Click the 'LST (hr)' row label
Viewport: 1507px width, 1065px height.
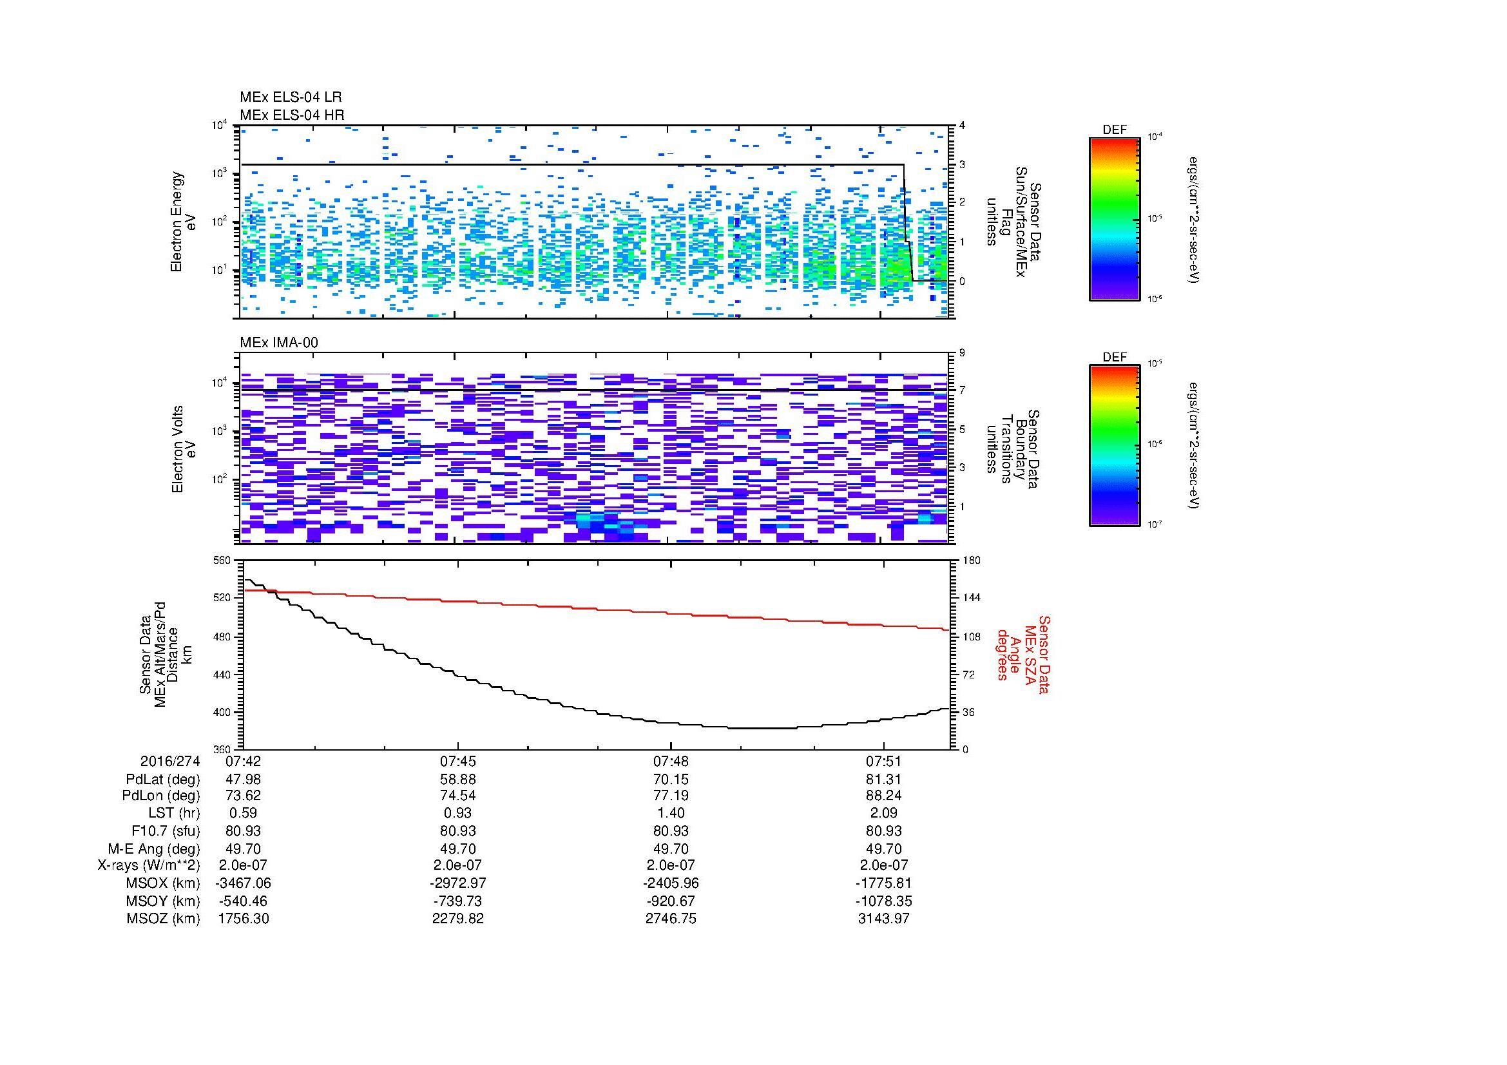click(174, 813)
